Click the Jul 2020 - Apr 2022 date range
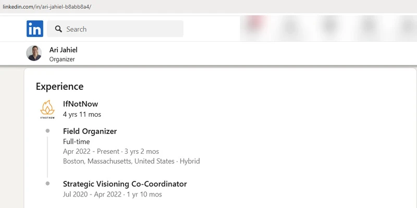Image resolution: width=417 pixels, height=208 pixels. 92,194
